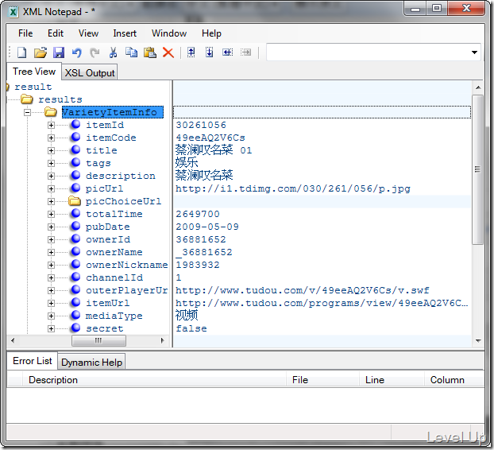Click the folder icon beside picChoiceUrl
494x450 pixels.
pyautogui.click(x=75, y=201)
